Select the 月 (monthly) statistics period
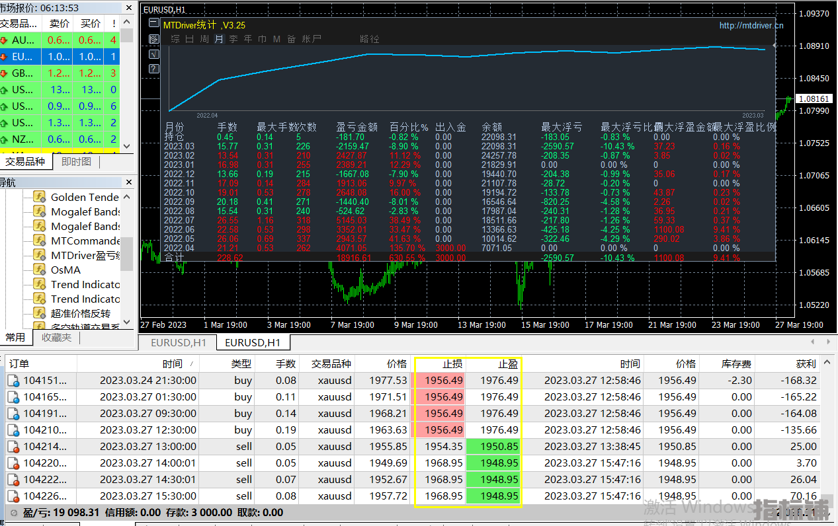Viewport: 838px width, 526px height. coord(219,39)
